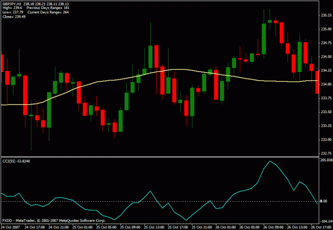The width and height of the screenshot is (333, 230).
Task: Click the 233.50 price axis label
Action: point(326,112)
